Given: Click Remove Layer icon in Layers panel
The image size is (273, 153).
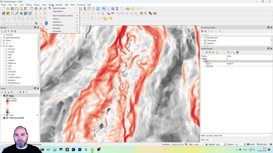Looking at the screenshot, I should pyautogui.click(x=26, y=92).
